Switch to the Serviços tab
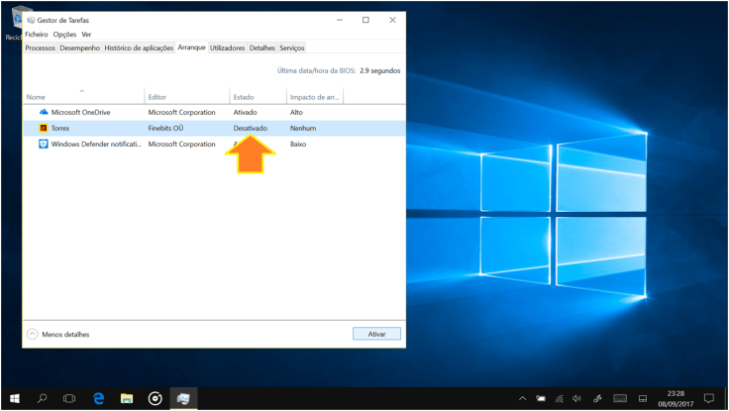729x411 pixels. pyautogui.click(x=292, y=48)
